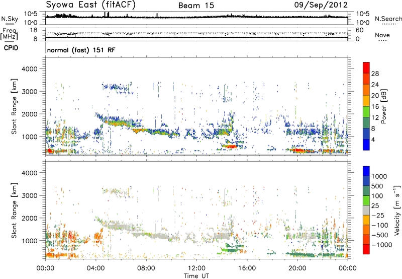Click the 'Power [dB]' colorbar label
402x279 pixels.
[383, 106]
